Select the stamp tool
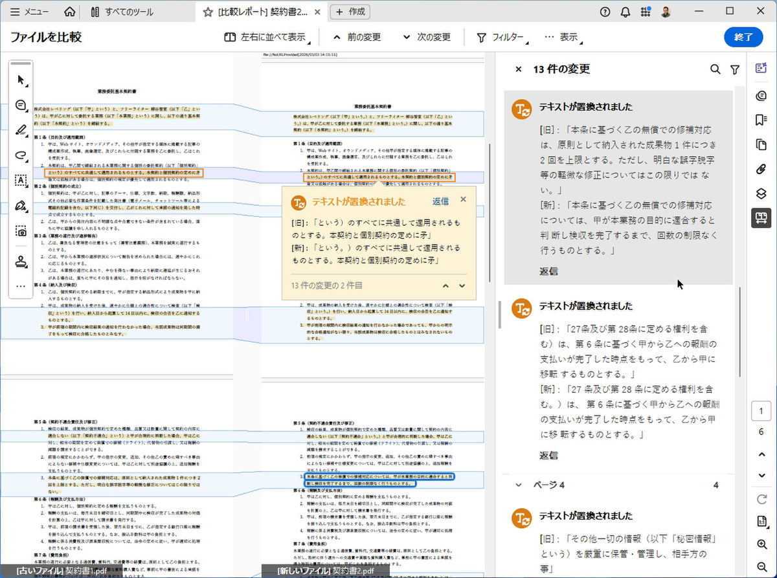Image resolution: width=777 pixels, height=578 pixels. [x=21, y=261]
